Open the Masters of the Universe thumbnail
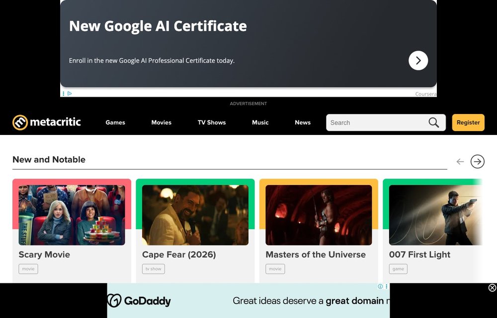 click(x=319, y=215)
